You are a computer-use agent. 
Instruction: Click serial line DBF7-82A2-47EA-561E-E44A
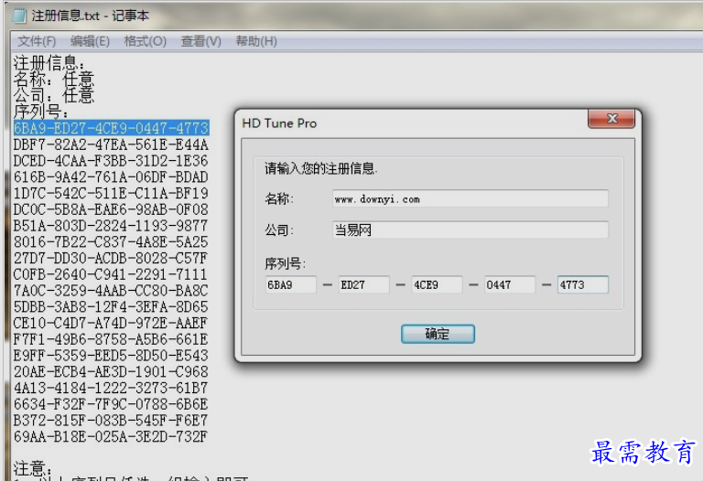(111, 144)
